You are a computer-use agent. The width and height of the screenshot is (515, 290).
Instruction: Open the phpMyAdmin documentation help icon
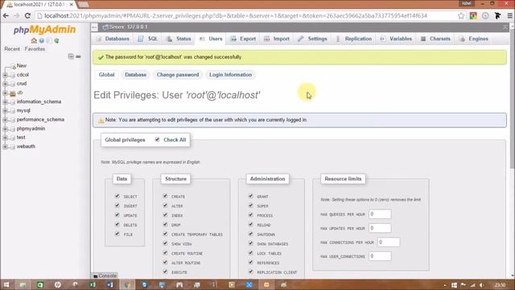(x=41, y=41)
